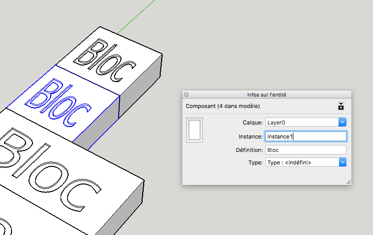Select the topmost black Bloc component

click(105, 60)
